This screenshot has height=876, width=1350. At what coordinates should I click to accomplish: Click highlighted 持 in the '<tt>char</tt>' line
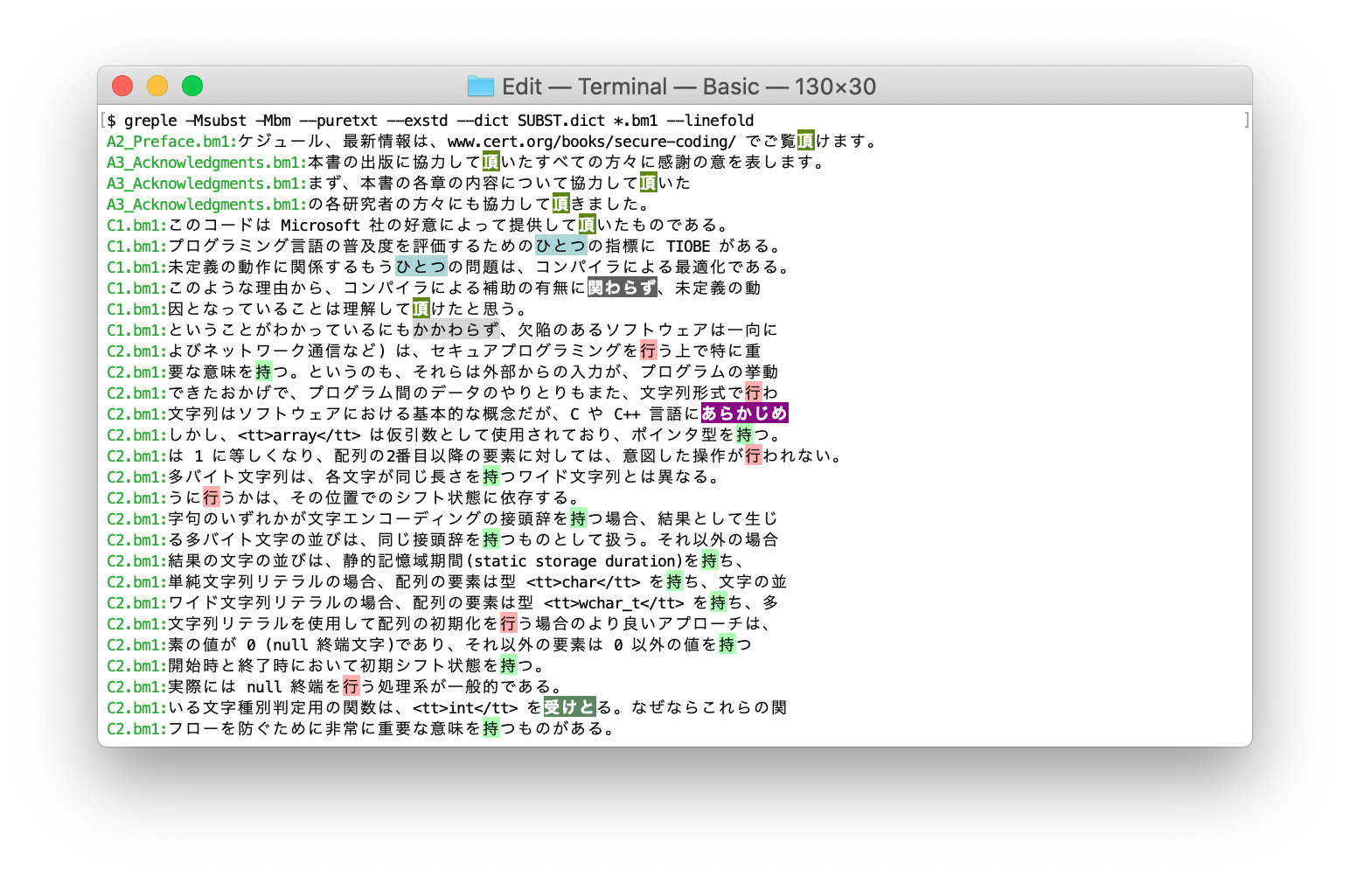675,582
